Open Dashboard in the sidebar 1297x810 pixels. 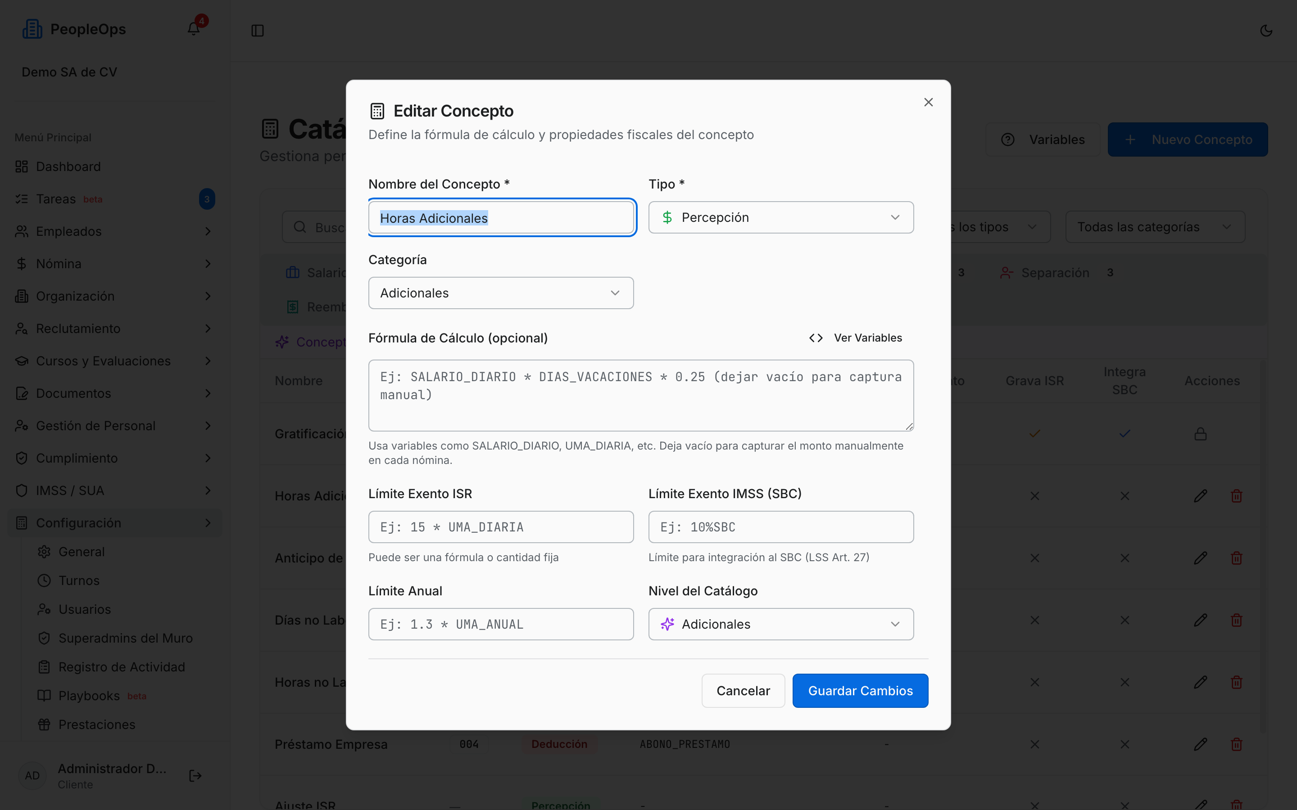[x=115, y=166]
